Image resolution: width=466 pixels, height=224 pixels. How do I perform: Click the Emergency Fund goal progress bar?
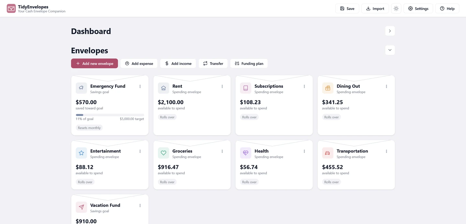[110, 115]
